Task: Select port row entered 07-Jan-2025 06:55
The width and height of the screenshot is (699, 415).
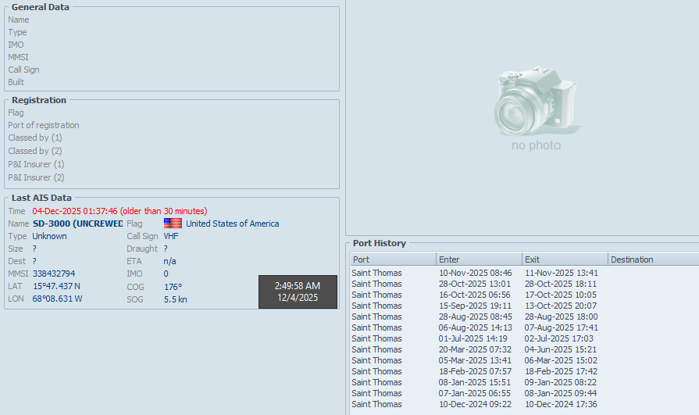Action: click(524, 393)
